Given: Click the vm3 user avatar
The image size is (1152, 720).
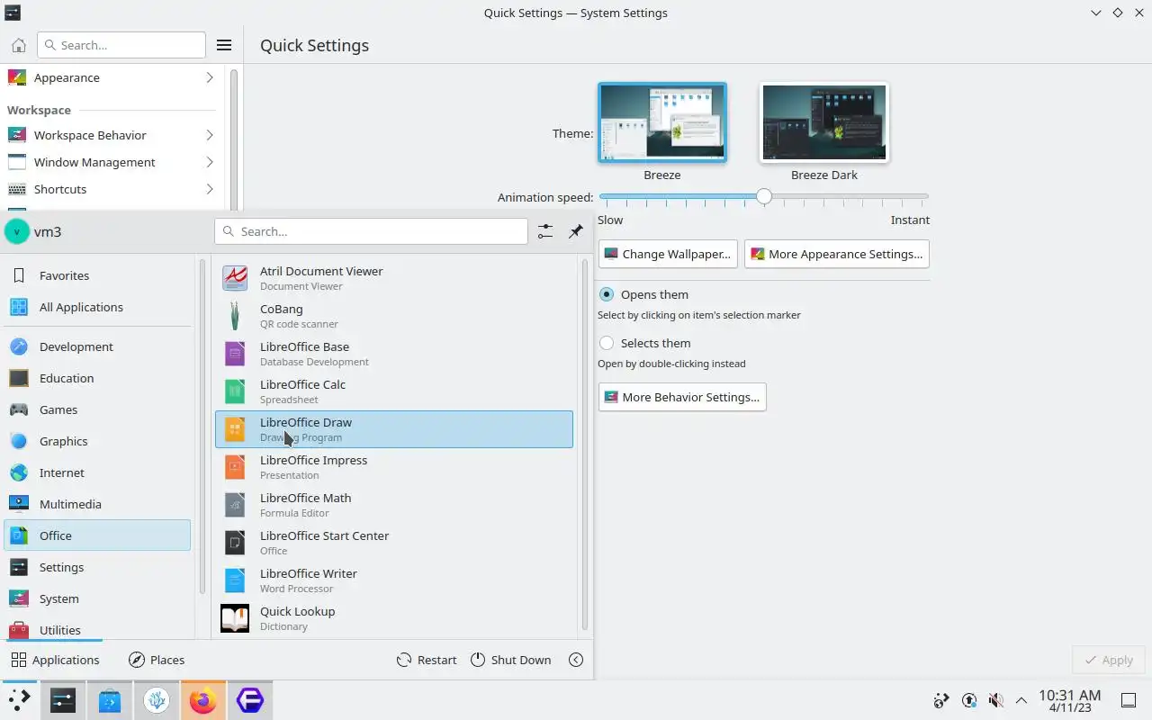Looking at the screenshot, I should pyautogui.click(x=16, y=231).
